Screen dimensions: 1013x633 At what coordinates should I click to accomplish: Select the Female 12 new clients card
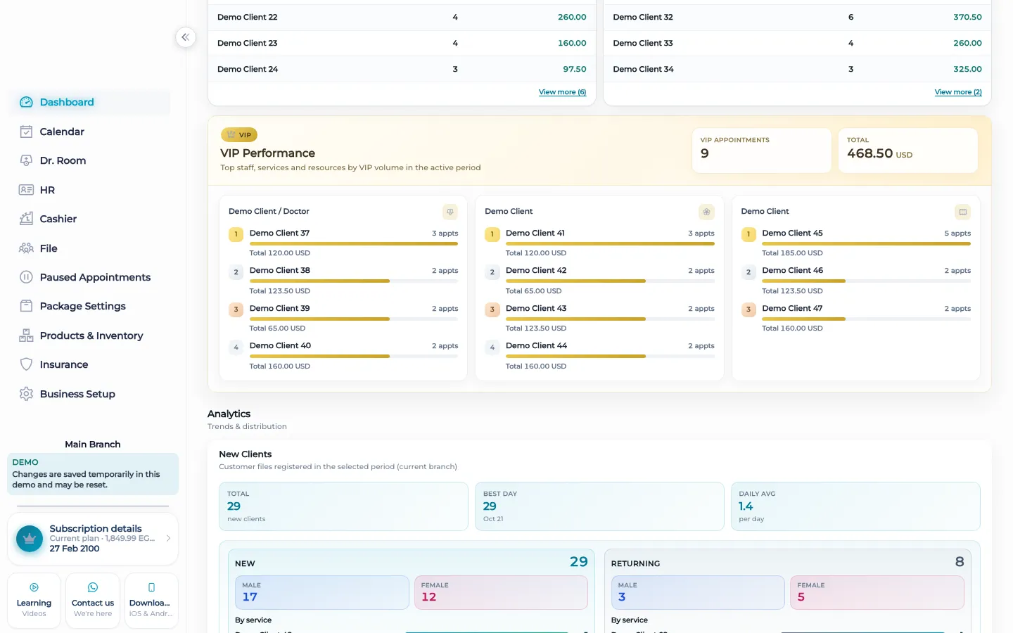tap(501, 592)
